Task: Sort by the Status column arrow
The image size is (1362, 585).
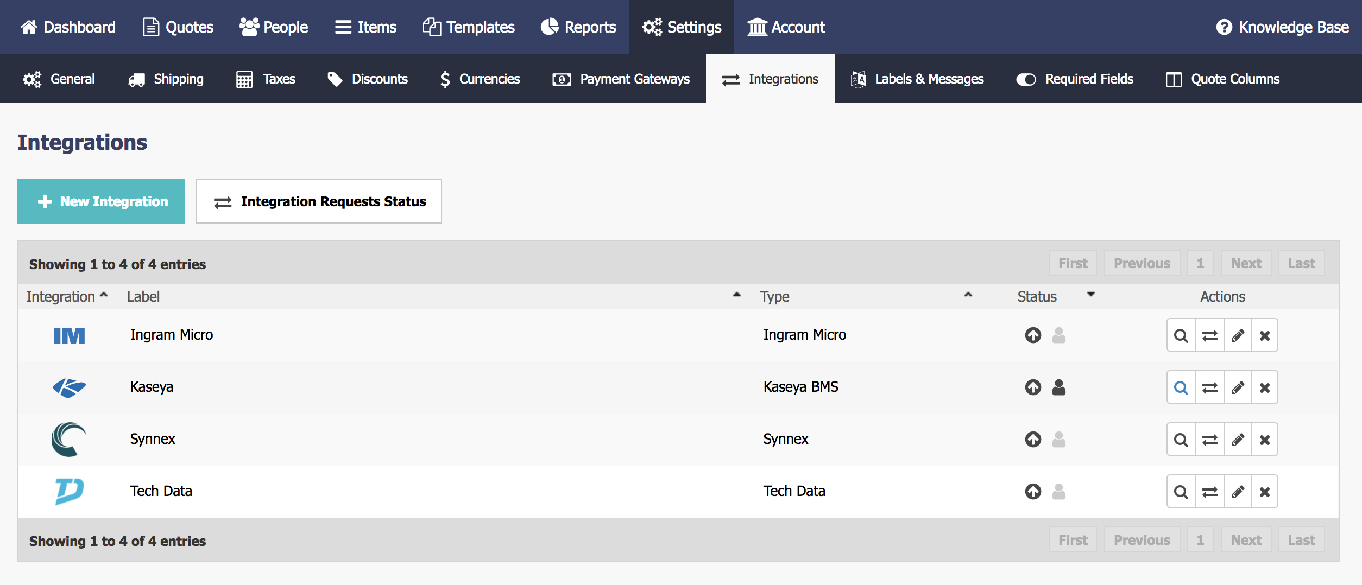Action: 1090,295
